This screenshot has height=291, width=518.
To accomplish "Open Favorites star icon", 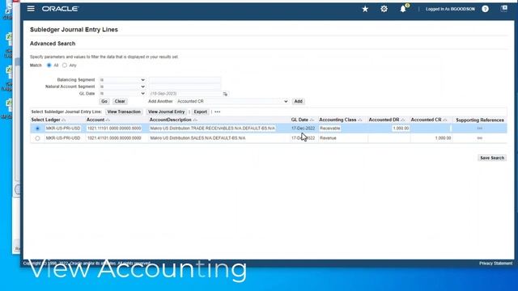I will tap(365, 9).
